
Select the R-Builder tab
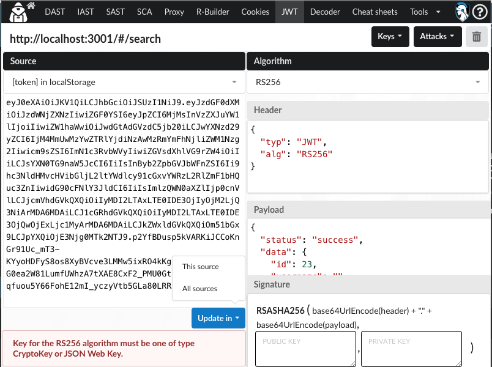point(212,12)
